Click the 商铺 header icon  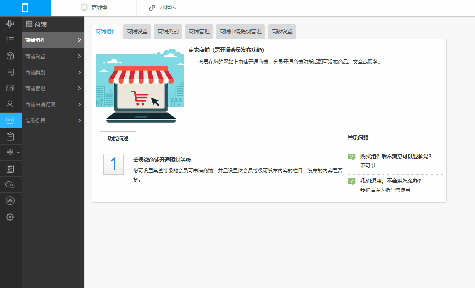(x=29, y=24)
